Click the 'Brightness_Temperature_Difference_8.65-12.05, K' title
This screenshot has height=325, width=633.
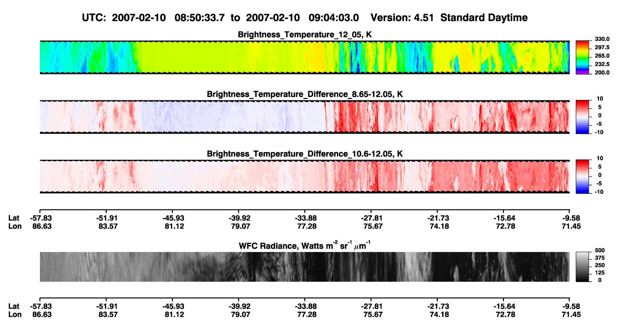(x=305, y=94)
